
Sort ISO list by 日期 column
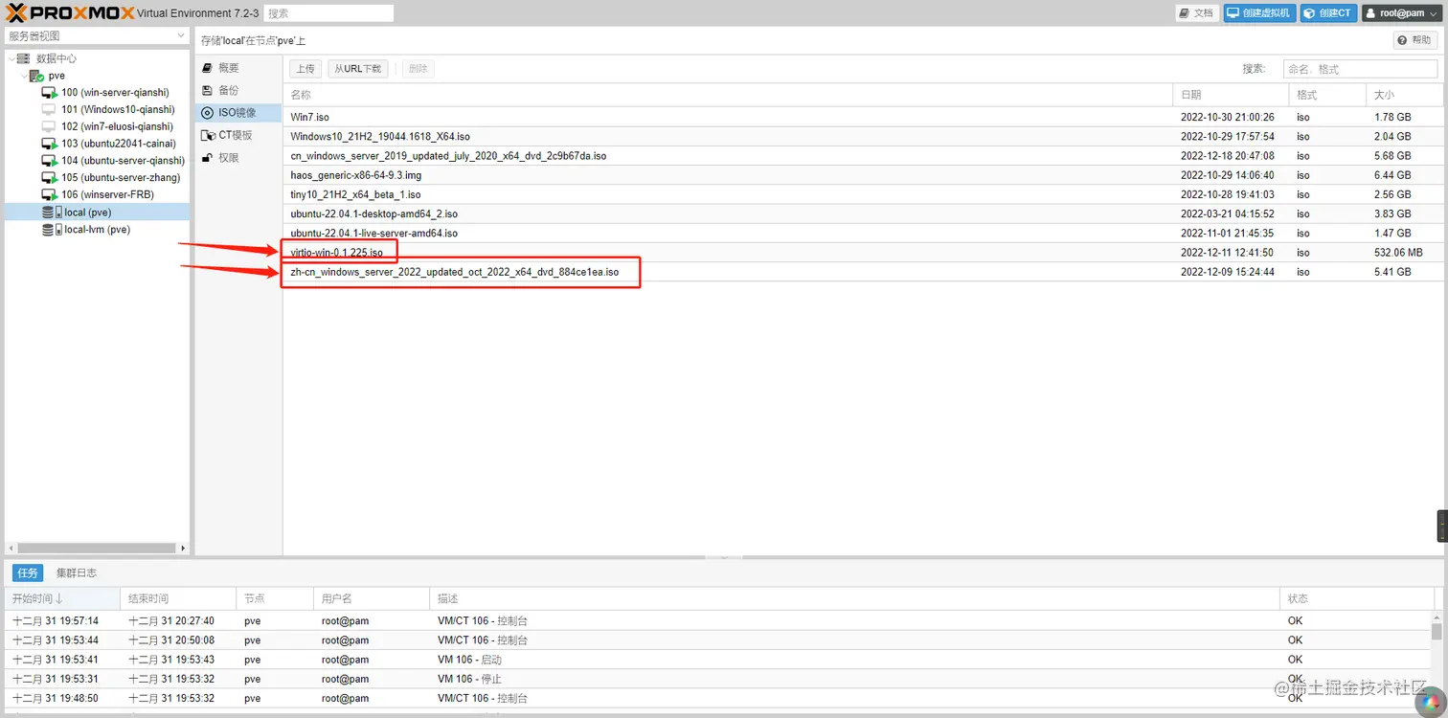(1231, 95)
